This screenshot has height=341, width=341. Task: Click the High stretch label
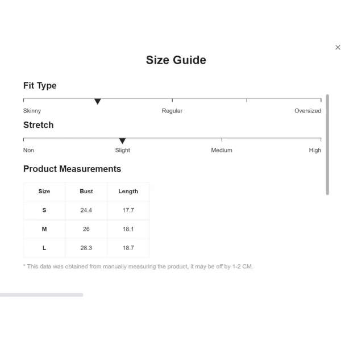[x=315, y=150]
